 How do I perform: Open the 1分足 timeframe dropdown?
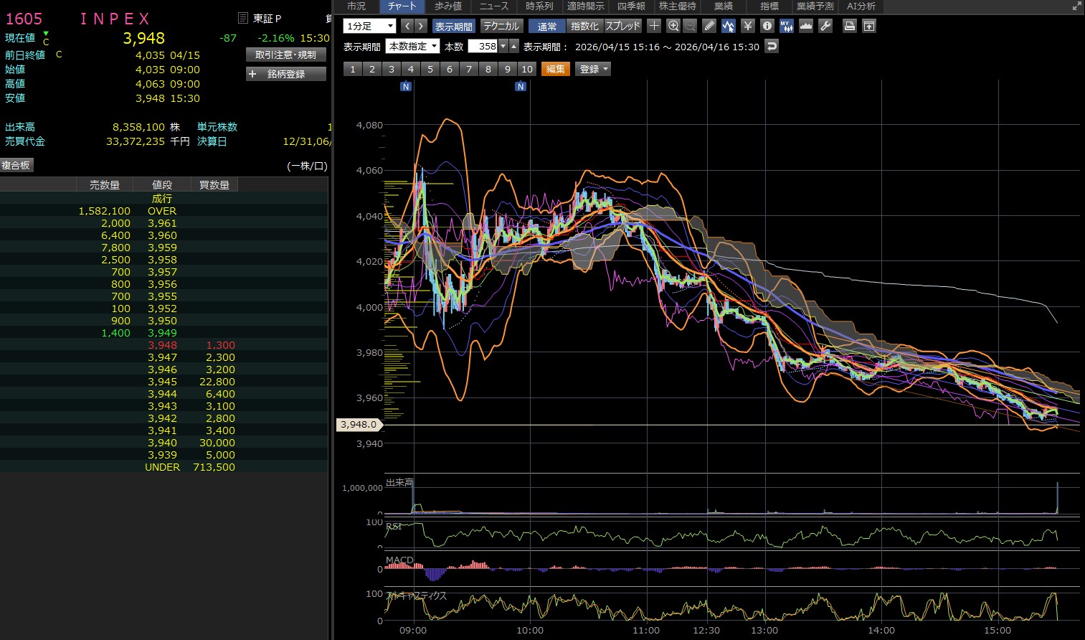pyautogui.click(x=370, y=26)
